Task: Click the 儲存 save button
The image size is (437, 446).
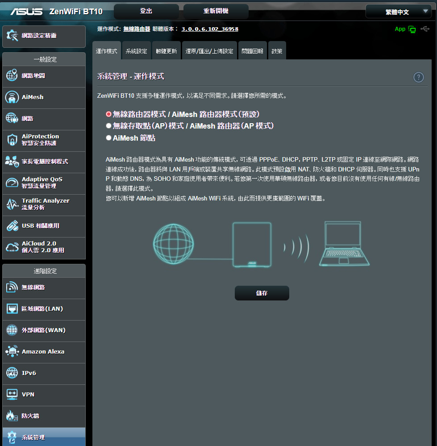Action: 262,293
